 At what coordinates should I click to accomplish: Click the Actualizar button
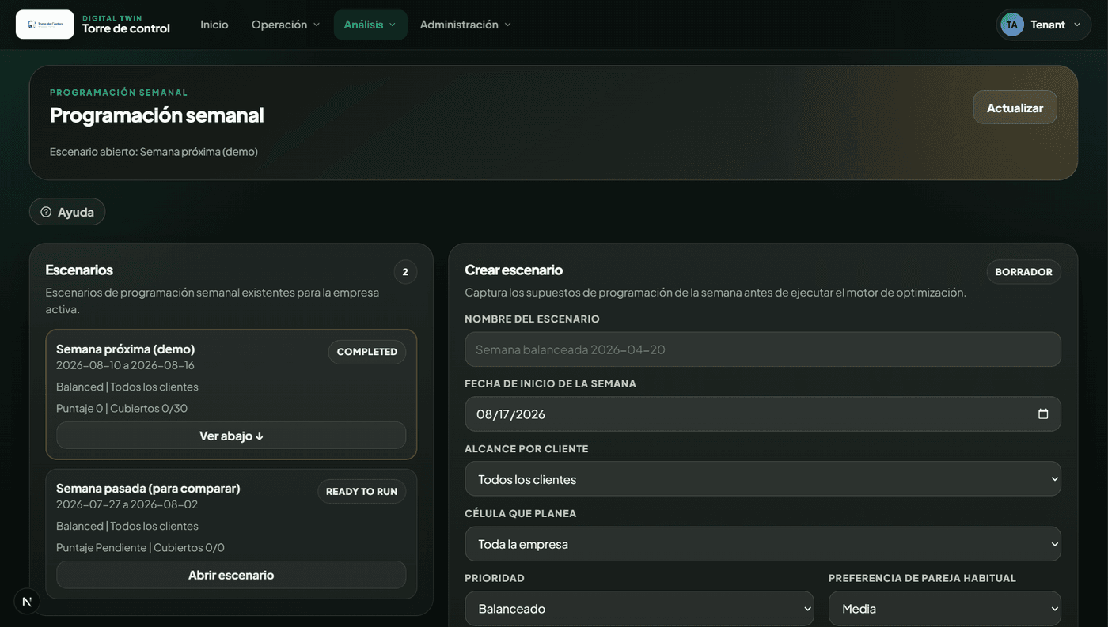[1015, 108]
